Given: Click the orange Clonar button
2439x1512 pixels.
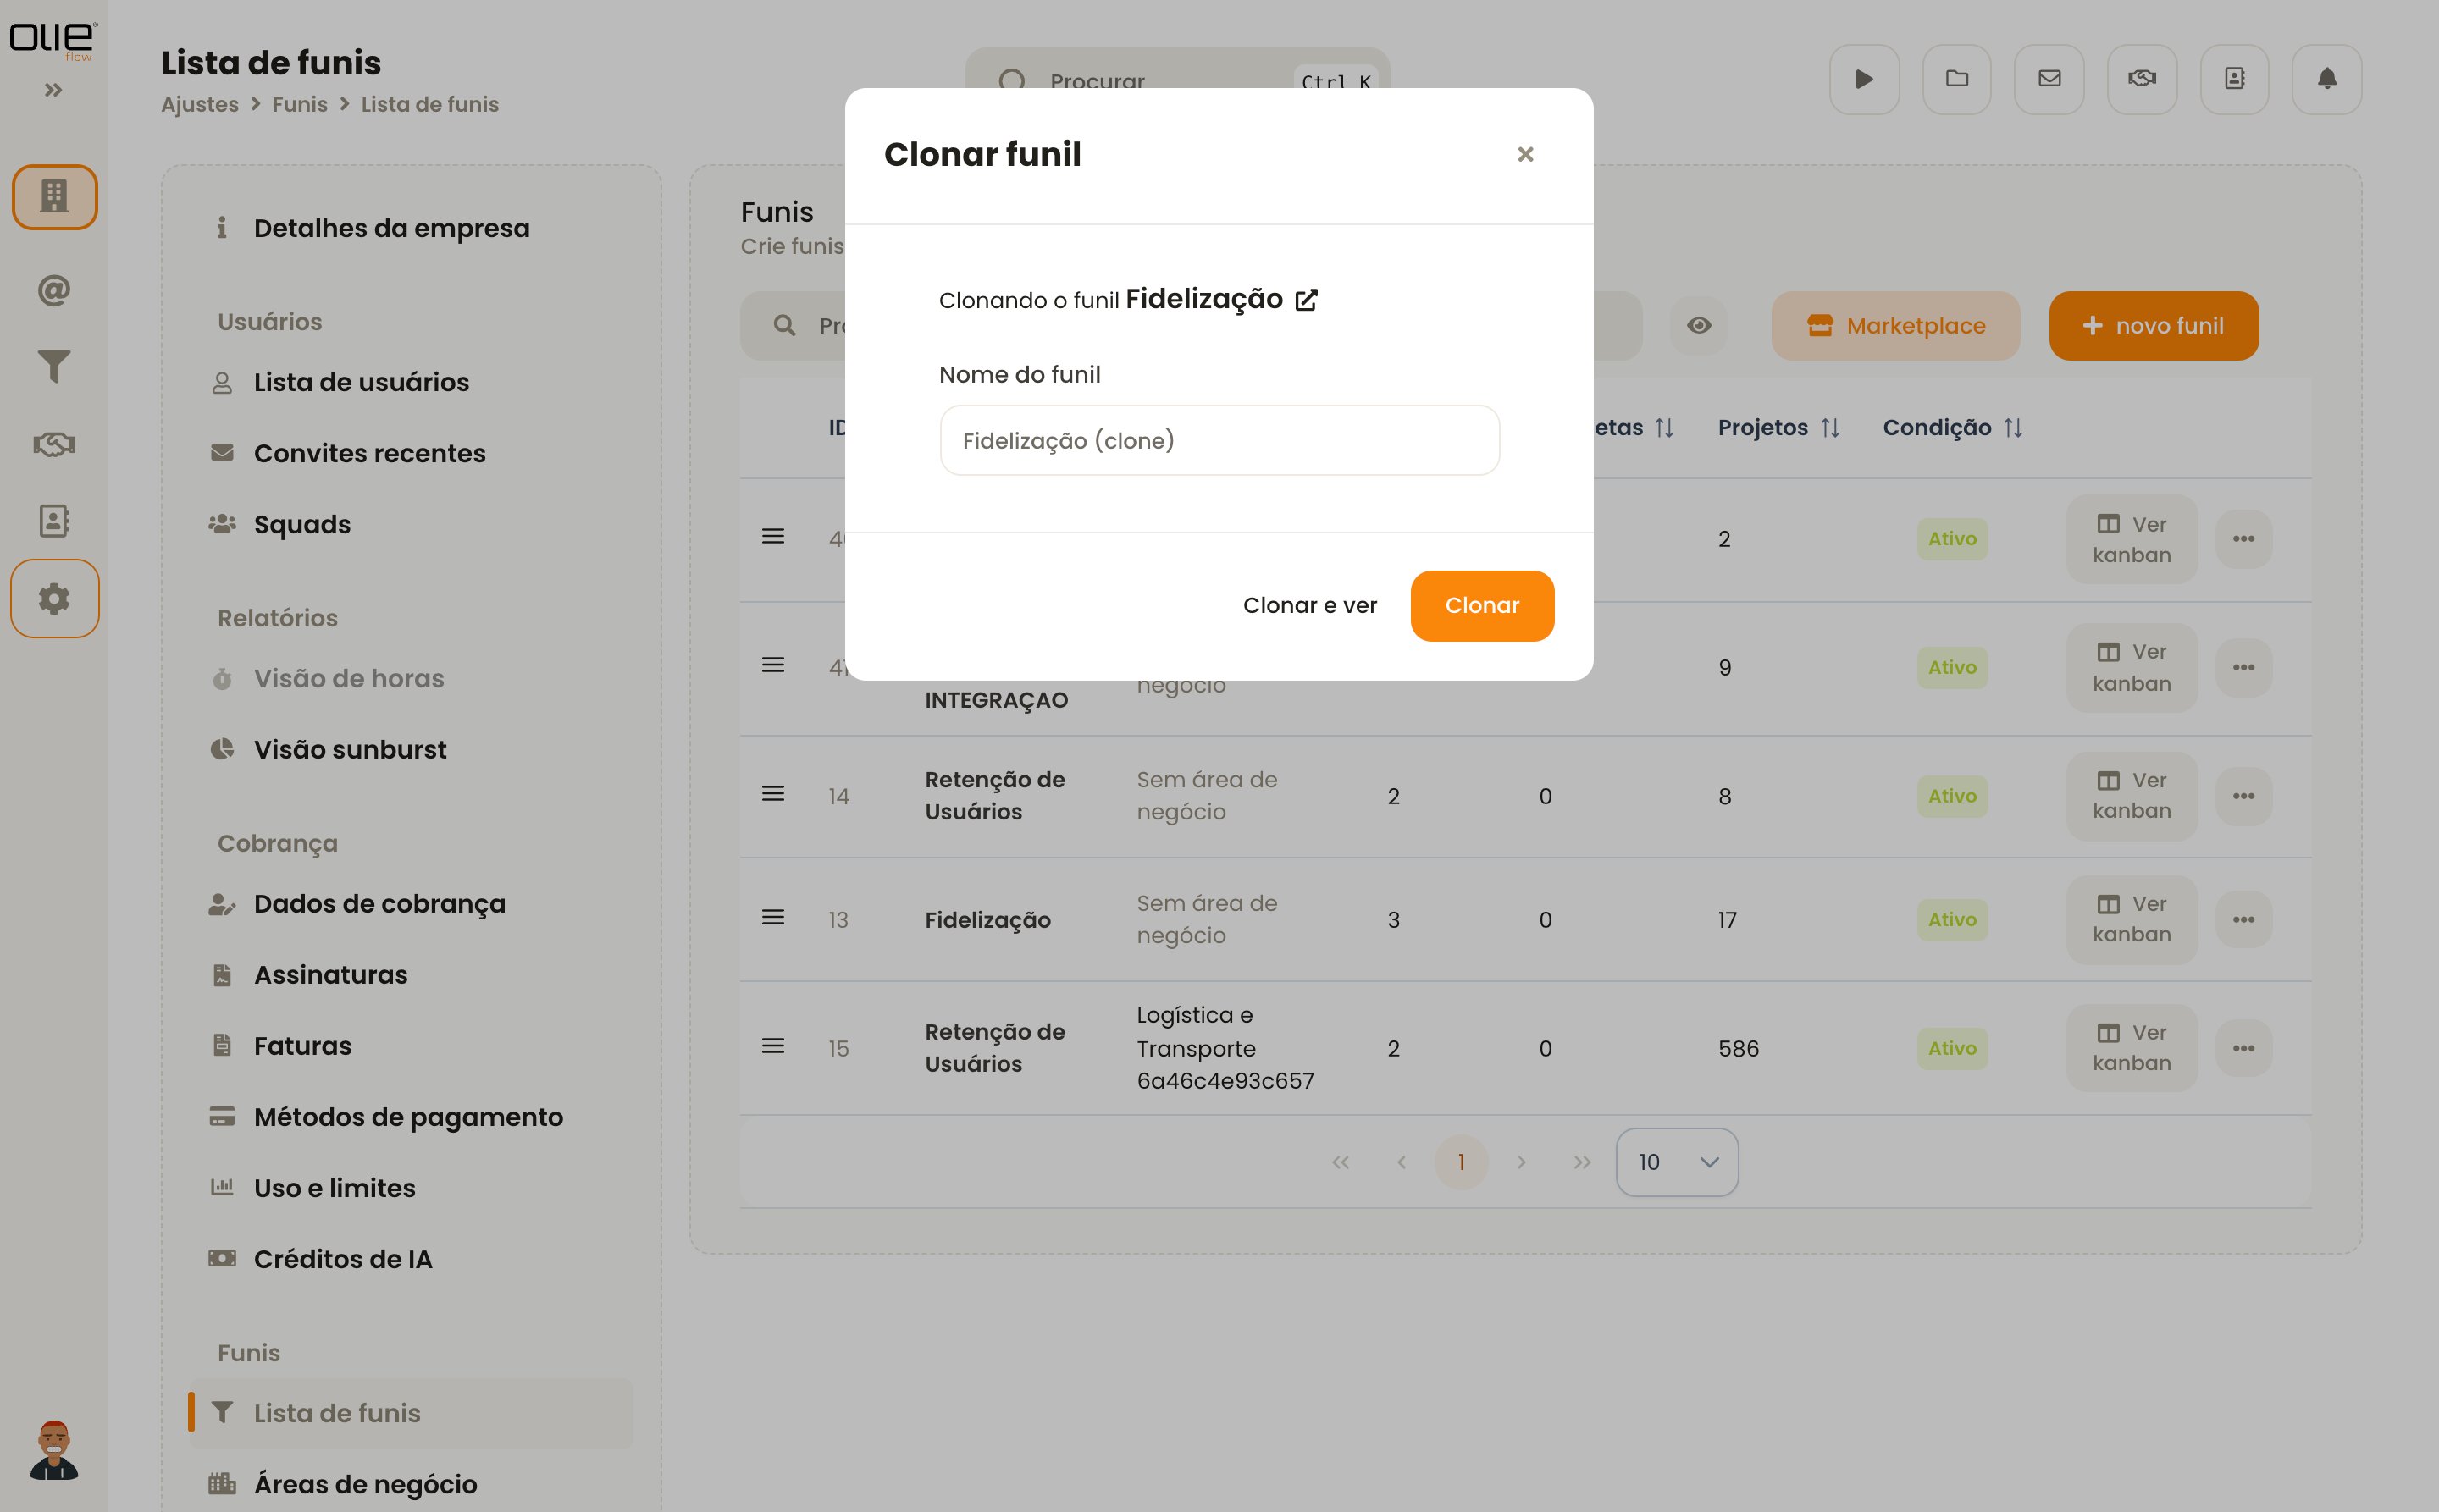Looking at the screenshot, I should (1481, 605).
